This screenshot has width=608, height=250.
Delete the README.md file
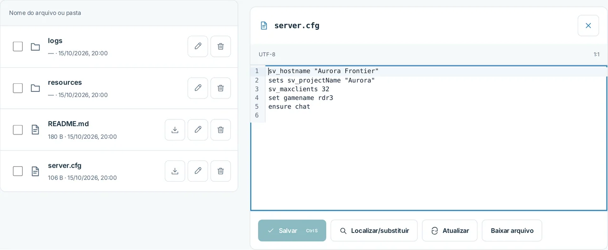click(x=220, y=130)
